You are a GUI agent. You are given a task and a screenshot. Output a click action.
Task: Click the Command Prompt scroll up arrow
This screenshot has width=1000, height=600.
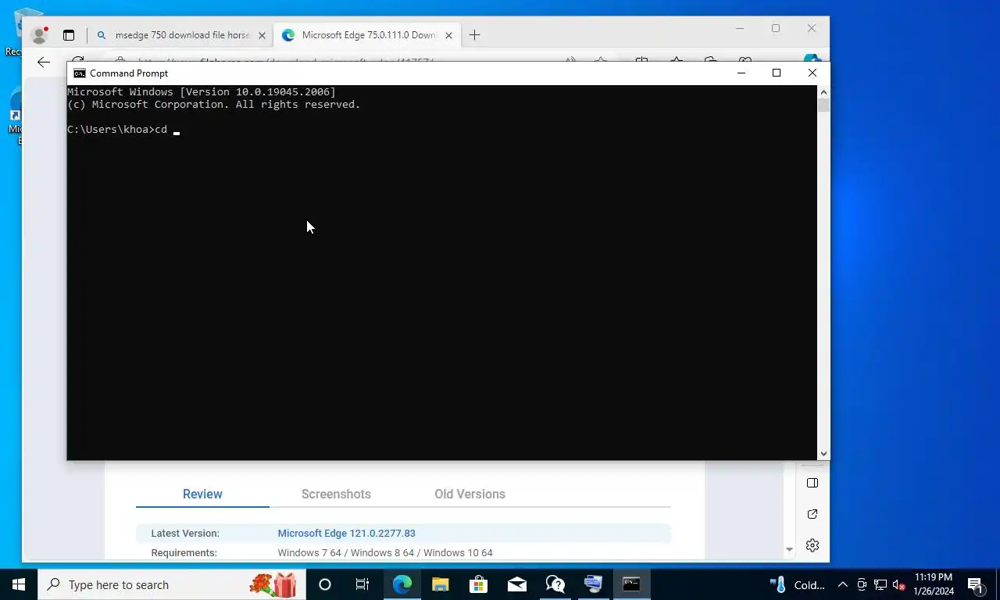coord(823,92)
